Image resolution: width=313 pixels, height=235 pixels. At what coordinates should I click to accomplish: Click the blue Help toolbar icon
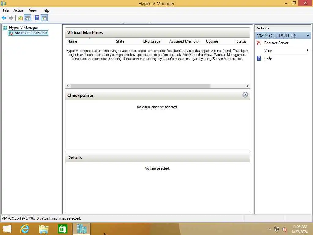[37, 18]
